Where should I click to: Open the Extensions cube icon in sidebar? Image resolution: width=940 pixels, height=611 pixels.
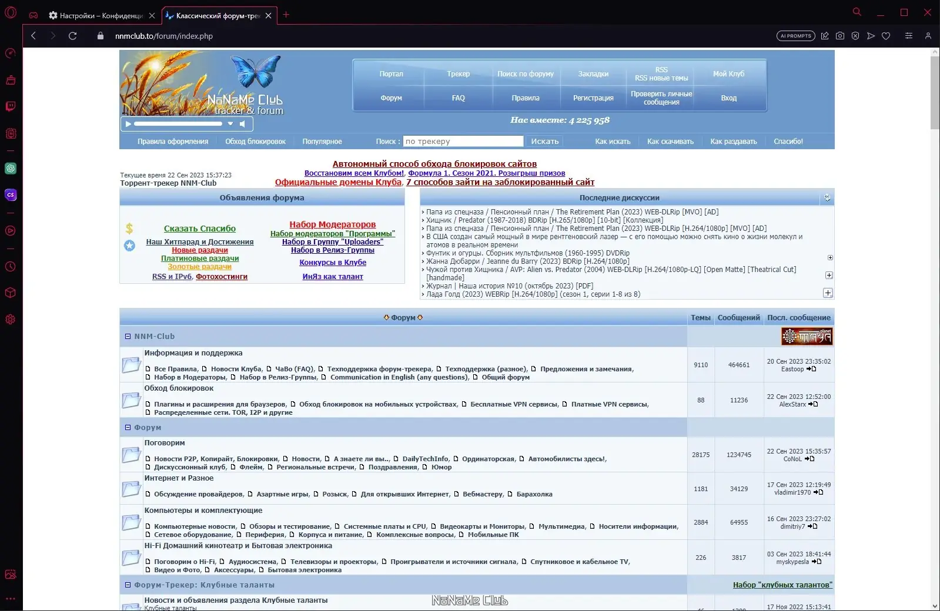(11, 293)
